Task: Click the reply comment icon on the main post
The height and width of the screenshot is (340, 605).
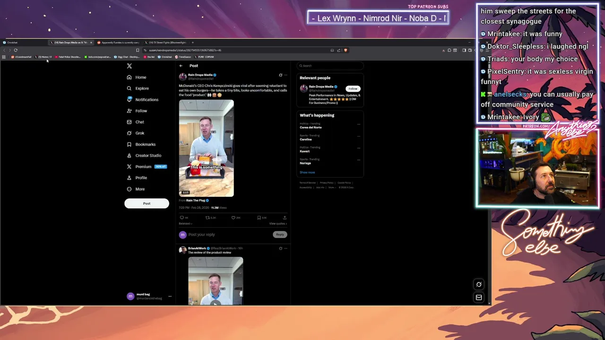Action: (182, 218)
